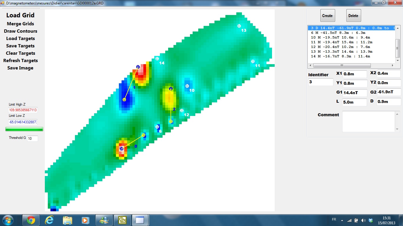Screen dimensions: 403x226
Task: Select the yellow endpoint marker of dipole 1
Action: click(x=124, y=99)
